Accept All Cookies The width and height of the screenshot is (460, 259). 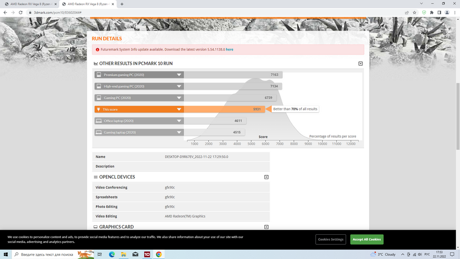click(x=367, y=240)
